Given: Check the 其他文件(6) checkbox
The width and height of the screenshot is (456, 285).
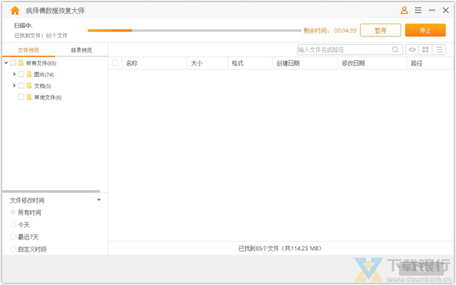Looking at the screenshot, I should [x=21, y=97].
